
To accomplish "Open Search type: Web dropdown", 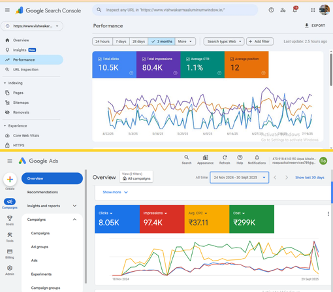I will (x=224, y=41).
